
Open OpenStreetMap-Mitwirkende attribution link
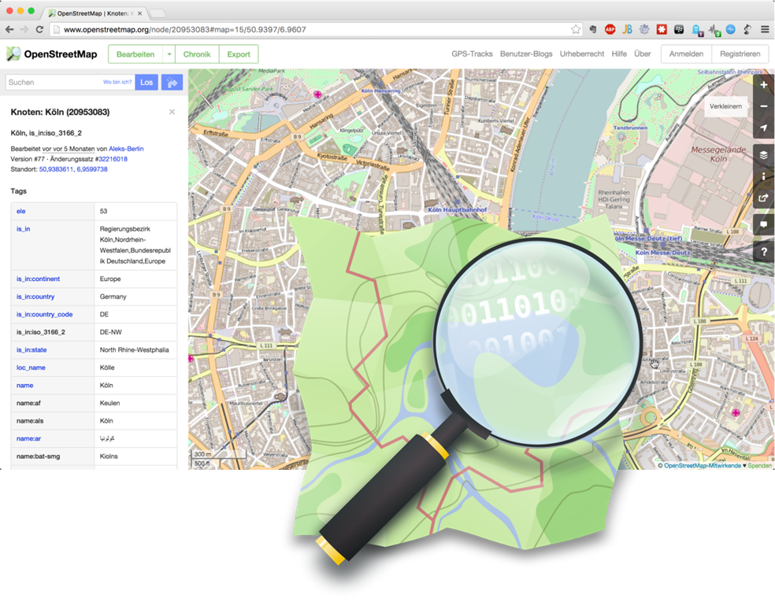tap(703, 466)
